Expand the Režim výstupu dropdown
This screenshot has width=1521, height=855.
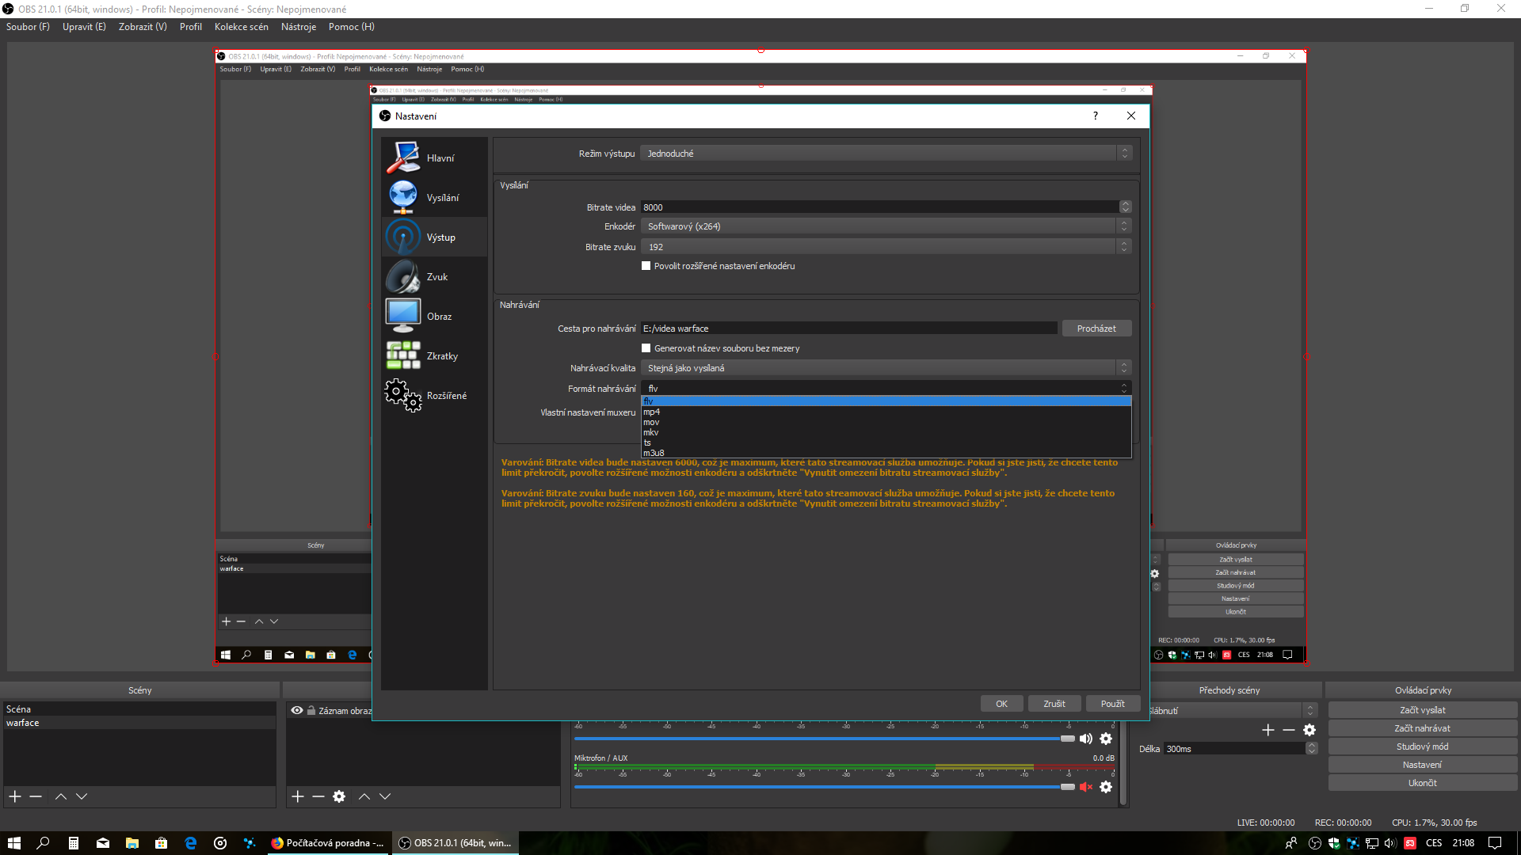(x=886, y=154)
